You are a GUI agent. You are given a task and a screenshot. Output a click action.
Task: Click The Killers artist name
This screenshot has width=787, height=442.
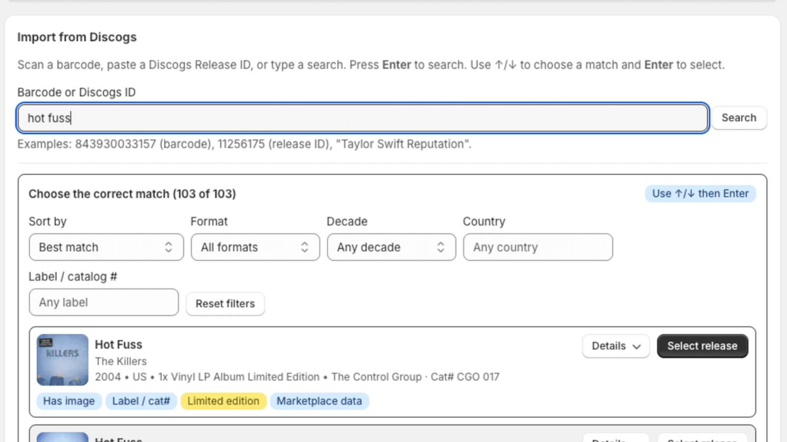[121, 361]
